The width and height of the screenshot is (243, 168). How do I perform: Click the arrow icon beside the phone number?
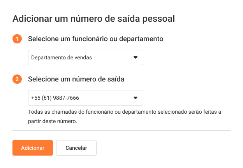(136, 98)
